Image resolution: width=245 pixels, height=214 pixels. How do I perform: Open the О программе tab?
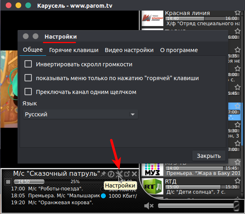pos(179,50)
